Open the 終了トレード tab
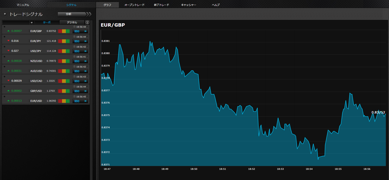 (162, 5)
